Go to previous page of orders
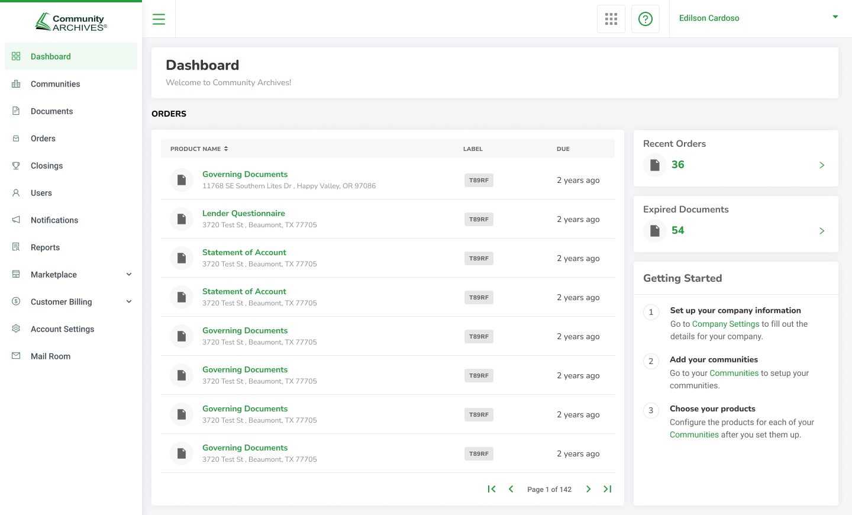 click(511, 489)
